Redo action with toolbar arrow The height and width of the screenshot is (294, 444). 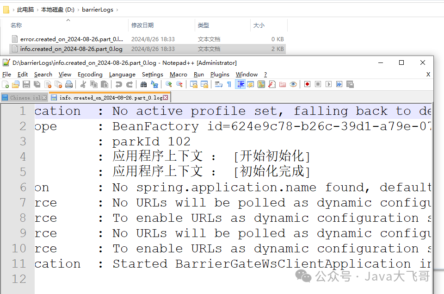coord(129,84)
